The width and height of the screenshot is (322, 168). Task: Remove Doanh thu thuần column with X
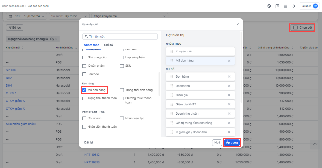click(229, 114)
